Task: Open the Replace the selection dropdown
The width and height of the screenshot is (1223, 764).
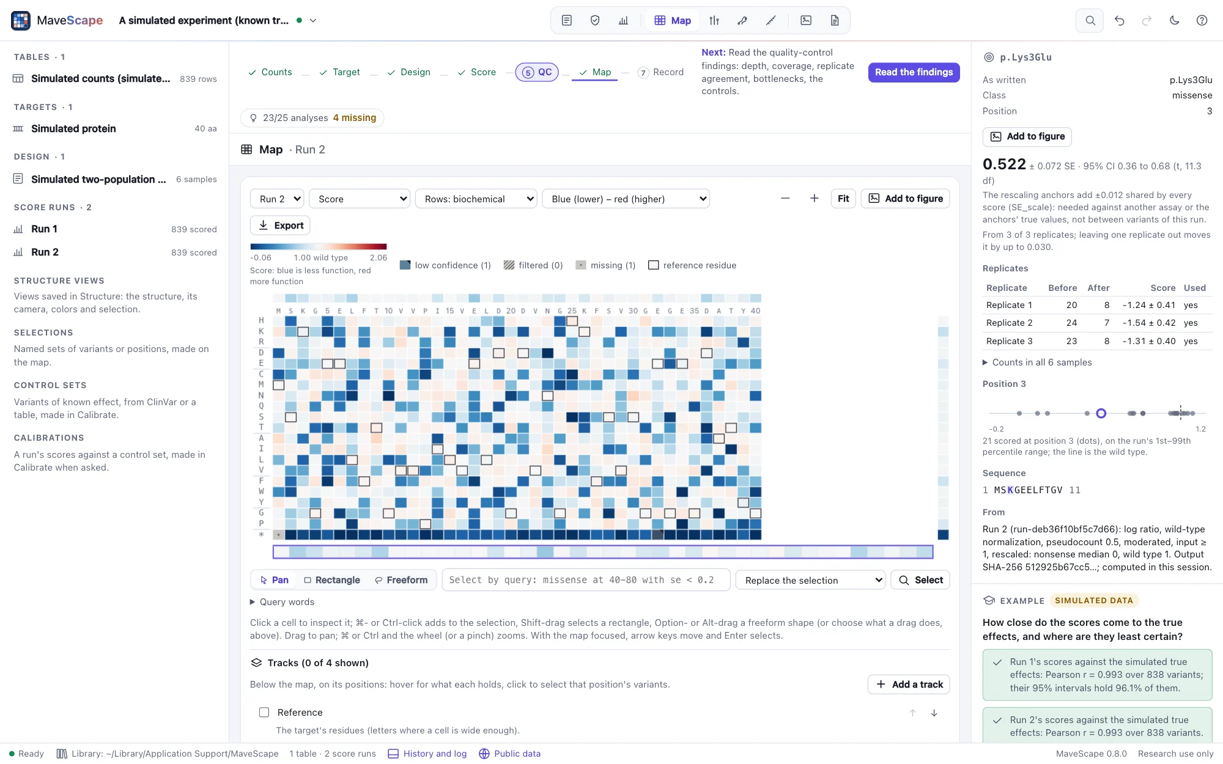Action: point(810,580)
